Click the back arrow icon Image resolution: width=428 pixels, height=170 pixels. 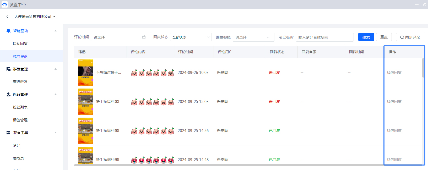(x=8, y=17)
